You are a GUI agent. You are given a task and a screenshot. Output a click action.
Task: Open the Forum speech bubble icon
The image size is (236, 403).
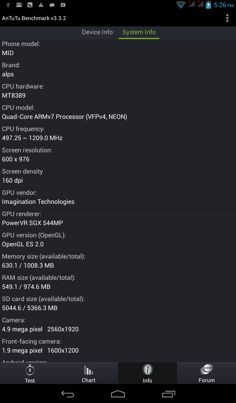pyautogui.click(x=206, y=370)
